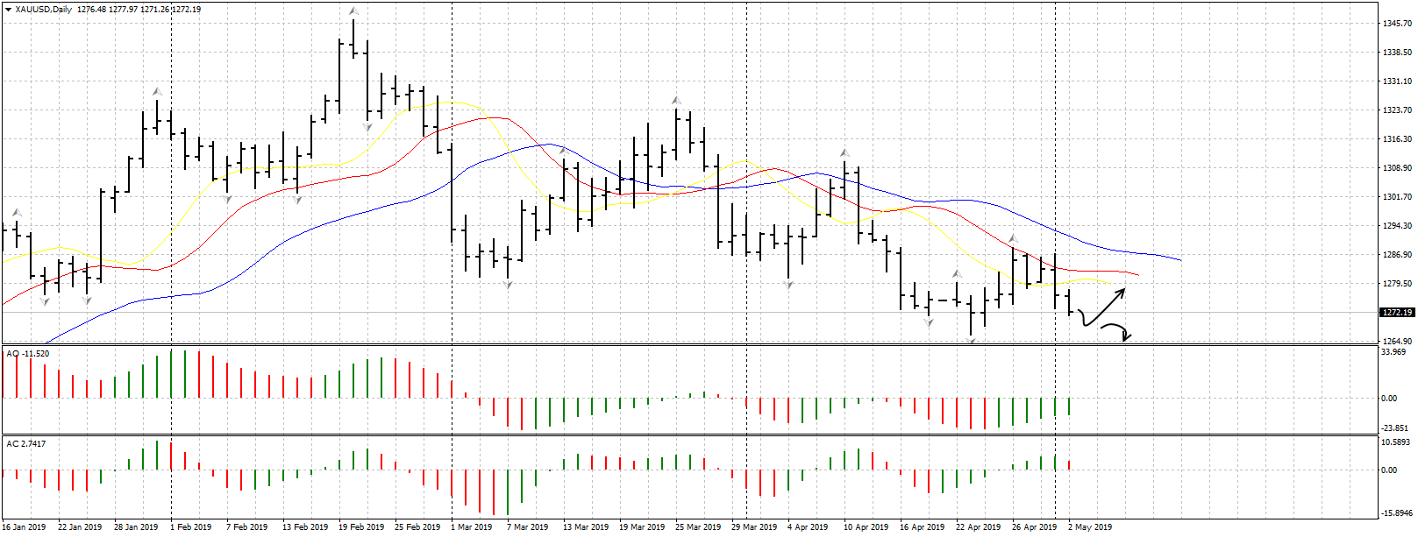The height and width of the screenshot is (537, 1418).
Task: Click the AO -11.520 indicator label
Action: click(x=28, y=354)
